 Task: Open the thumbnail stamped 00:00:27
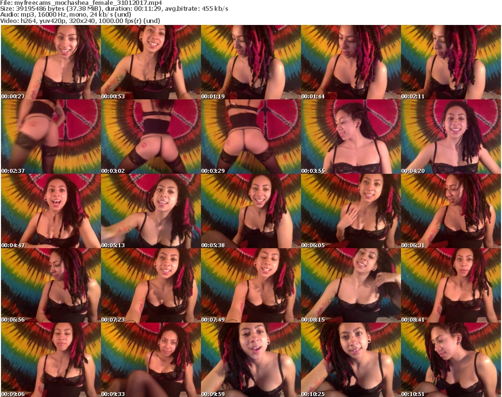51,62
